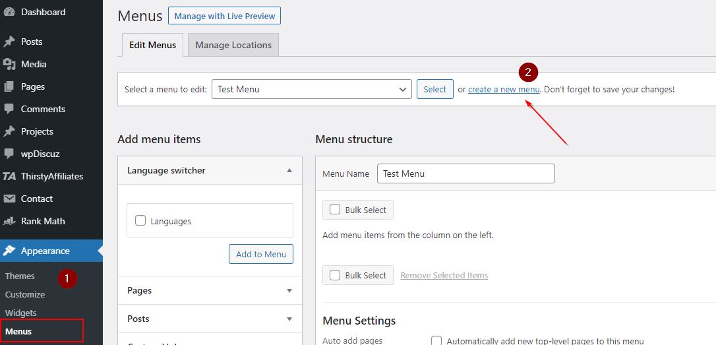Check the Languages checkbox

pyautogui.click(x=140, y=221)
